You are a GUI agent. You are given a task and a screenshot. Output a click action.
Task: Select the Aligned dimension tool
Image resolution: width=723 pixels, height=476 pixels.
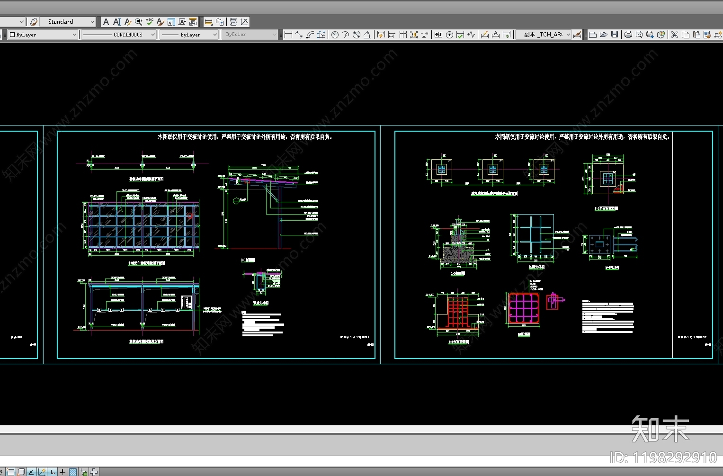[x=299, y=35]
